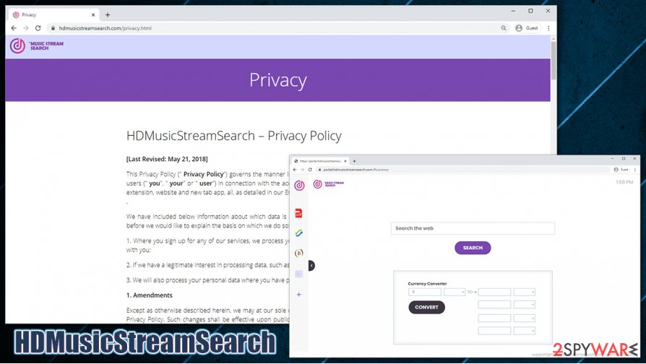Click the 'HDMusicStreamSearch – Privacy Policy' heading
The width and height of the screenshot is (646, 364).
[233, 136]
